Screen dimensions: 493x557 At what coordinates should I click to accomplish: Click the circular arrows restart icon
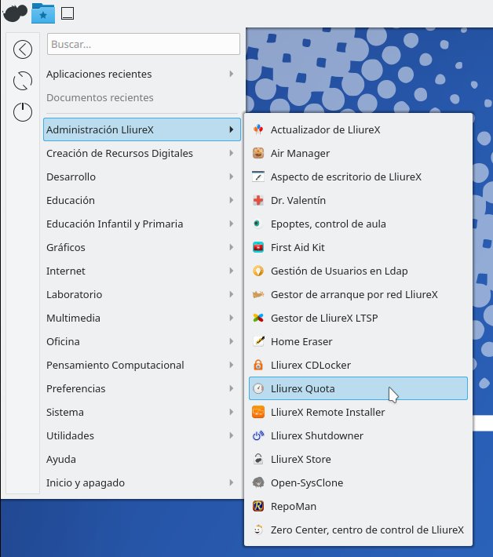click(x=23, y=81)
